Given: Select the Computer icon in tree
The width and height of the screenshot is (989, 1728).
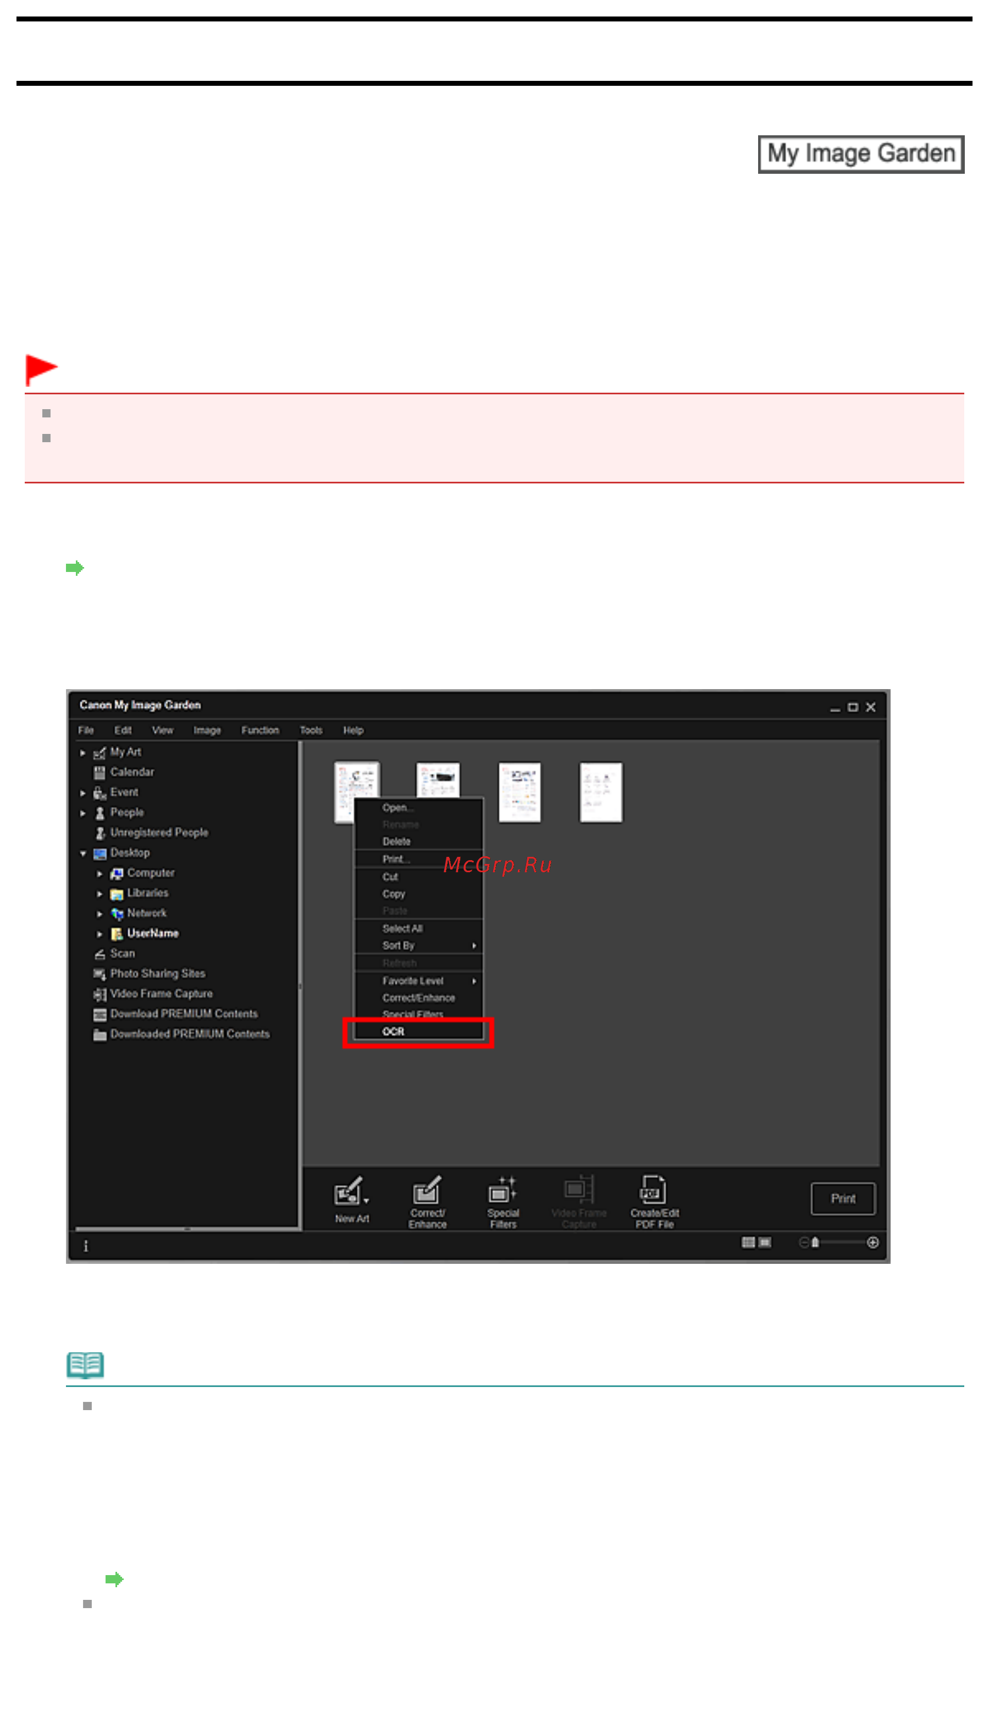Looking at the screenshot, I should [117, 874].
